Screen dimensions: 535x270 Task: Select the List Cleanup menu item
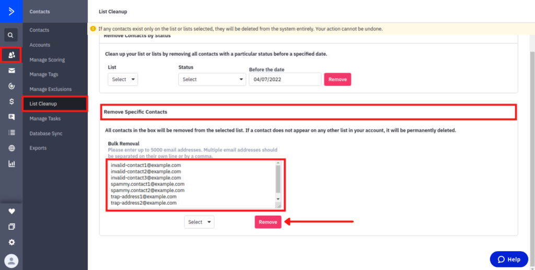pyautogui.click(x=55, y=103)
